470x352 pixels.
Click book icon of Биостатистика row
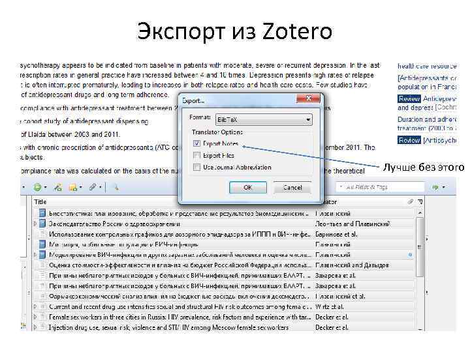42,213
